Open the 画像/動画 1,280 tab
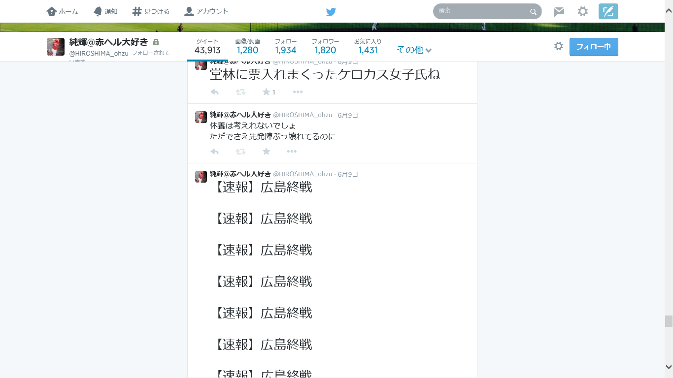Viewport: 673px width, 378px height. click(x=247, y=46)
